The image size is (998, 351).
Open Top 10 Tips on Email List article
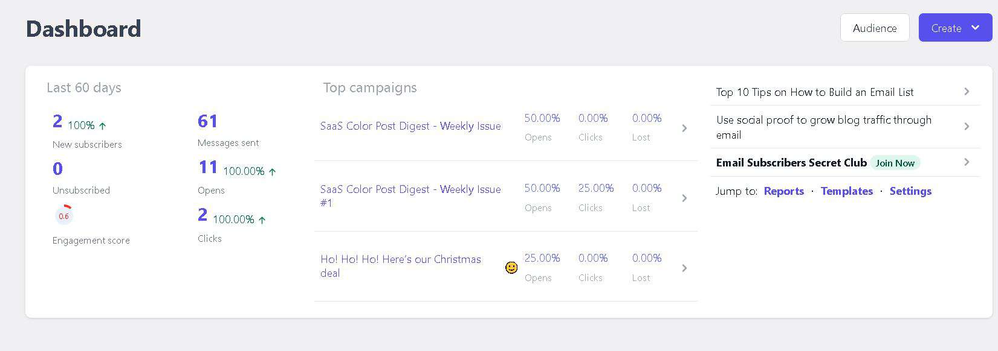(815, 92)
